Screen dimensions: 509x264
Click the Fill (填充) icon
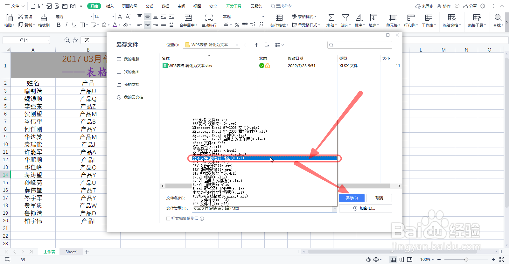(374, 17)
